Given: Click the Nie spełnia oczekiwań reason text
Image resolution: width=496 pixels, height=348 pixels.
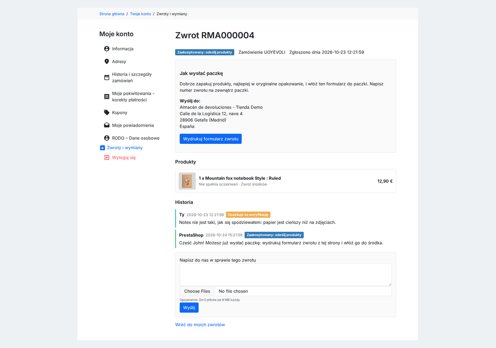Looking at the screenshot, I should 218,184.
